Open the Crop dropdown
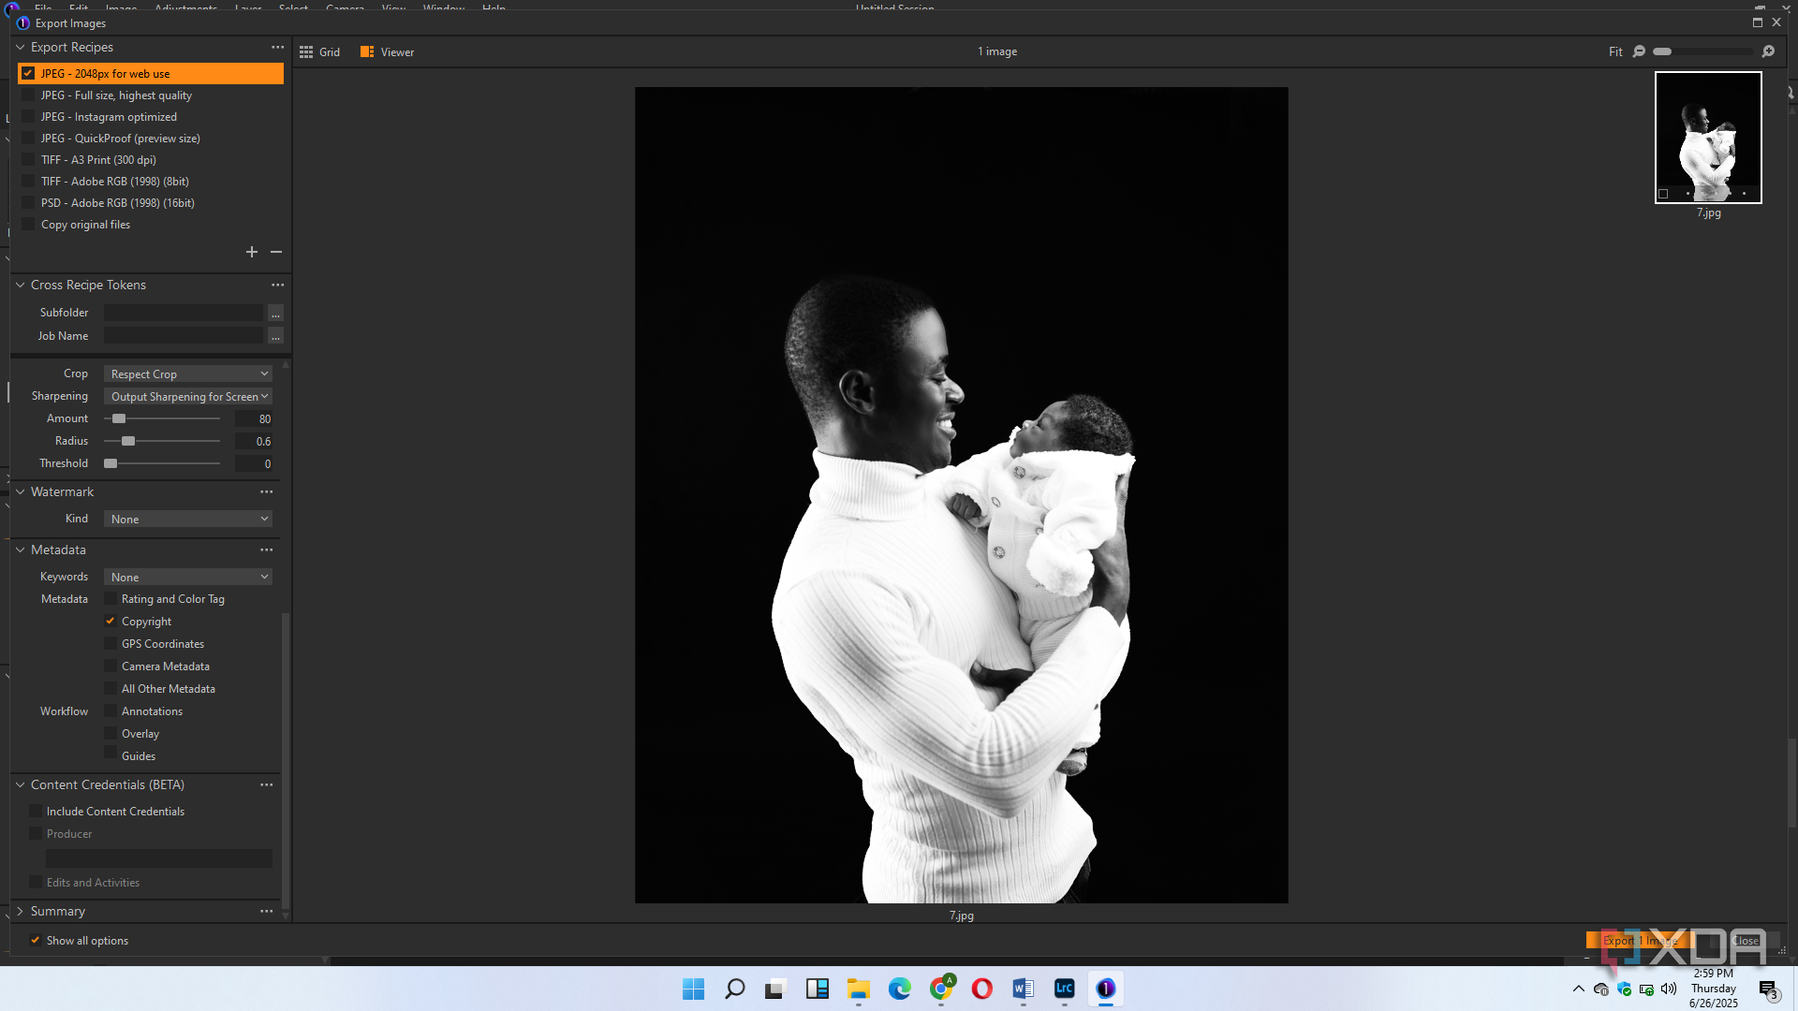 coord(187,374)
